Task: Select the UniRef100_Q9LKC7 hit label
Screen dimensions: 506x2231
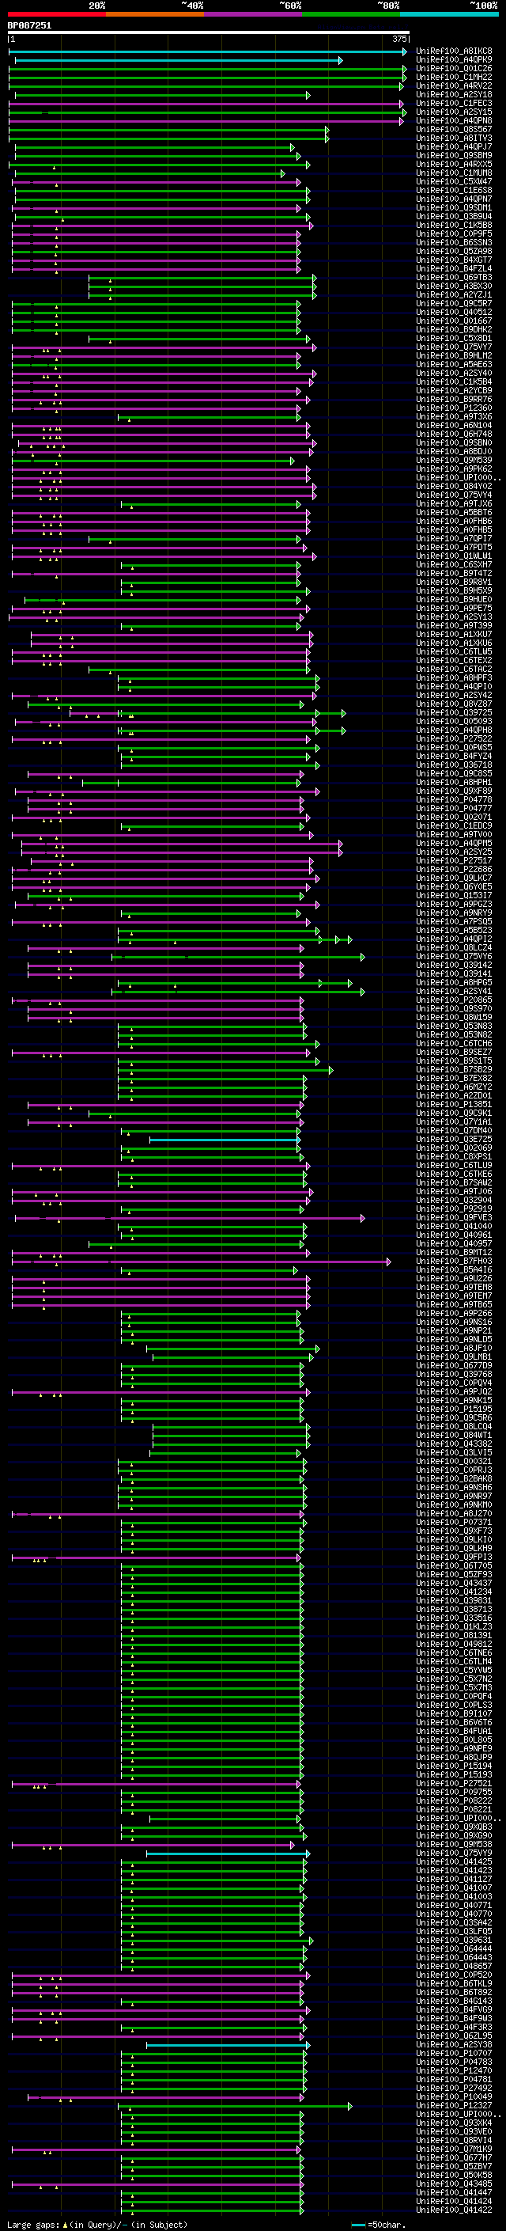Action: pos(454,878)
